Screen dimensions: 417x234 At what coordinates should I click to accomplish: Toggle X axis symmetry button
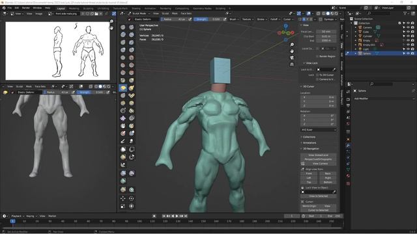pos(304,19)
